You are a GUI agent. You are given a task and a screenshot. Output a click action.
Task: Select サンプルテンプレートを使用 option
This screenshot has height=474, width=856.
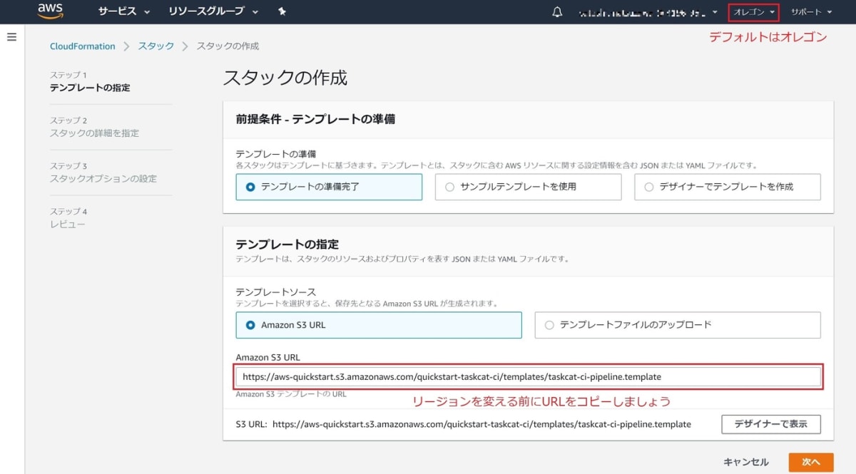pos(528,187)
